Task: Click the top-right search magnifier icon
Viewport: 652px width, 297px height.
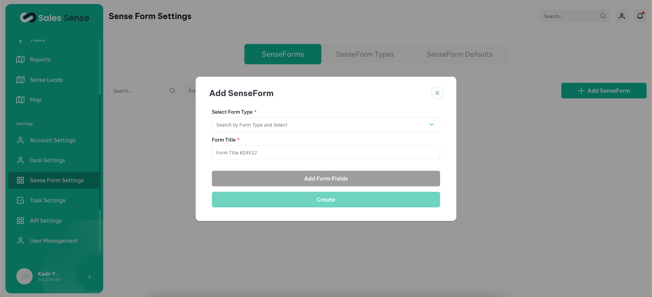Action: (603, 16)
